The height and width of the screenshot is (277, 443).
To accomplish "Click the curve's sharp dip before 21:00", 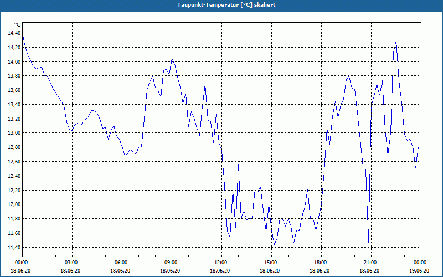I will click(368, 242).
